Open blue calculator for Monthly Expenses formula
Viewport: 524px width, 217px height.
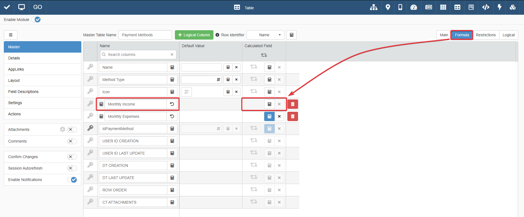tap(269, 116)
